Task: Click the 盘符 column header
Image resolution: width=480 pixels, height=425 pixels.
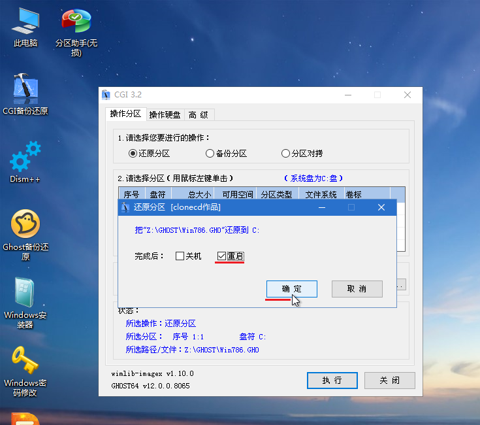Action: (x=158, y=195)
